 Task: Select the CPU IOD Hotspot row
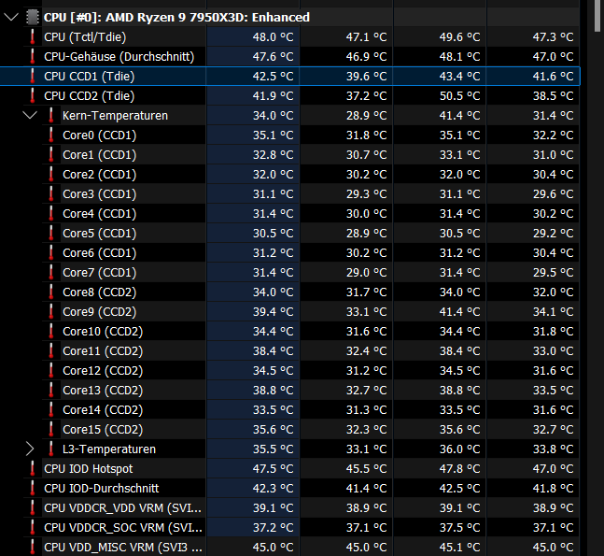click(289, 468)
